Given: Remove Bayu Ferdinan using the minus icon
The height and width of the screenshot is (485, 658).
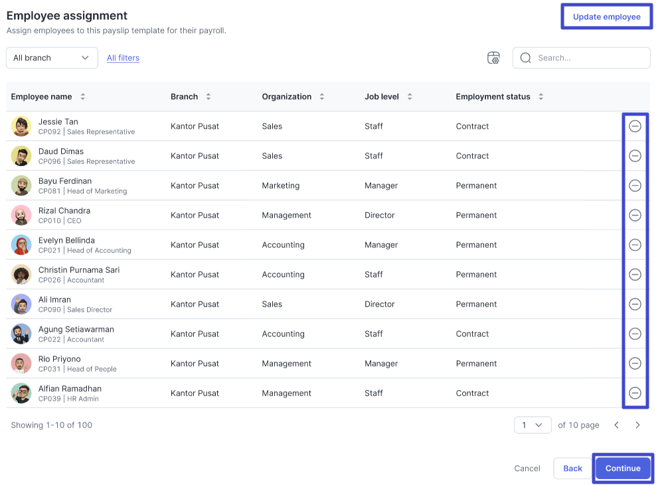Looking at the screenshot, I should (635, 186).
